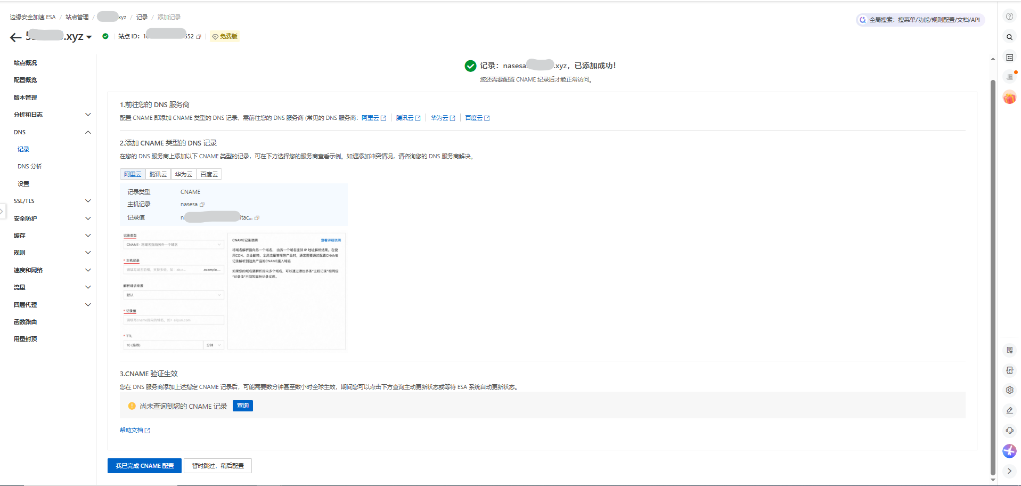Screen dimensions: 1021x486
Task: Switch to the 百度云 example tab
Action: [x=209, y=174]
